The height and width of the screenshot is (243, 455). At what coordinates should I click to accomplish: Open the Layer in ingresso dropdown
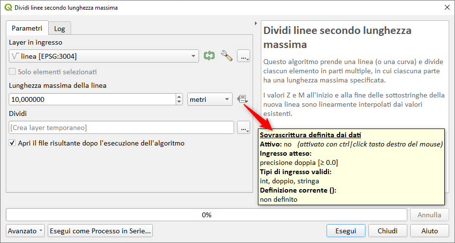click(104, 56)
